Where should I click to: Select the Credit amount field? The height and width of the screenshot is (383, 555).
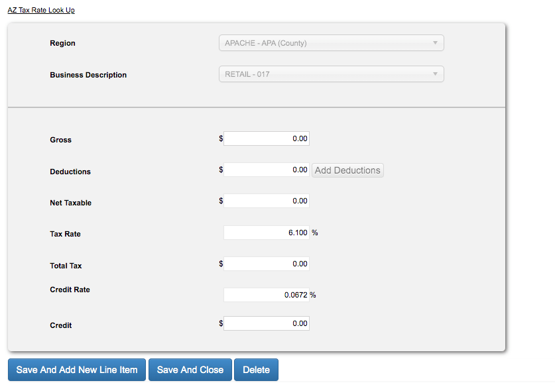tap(267, 323)
